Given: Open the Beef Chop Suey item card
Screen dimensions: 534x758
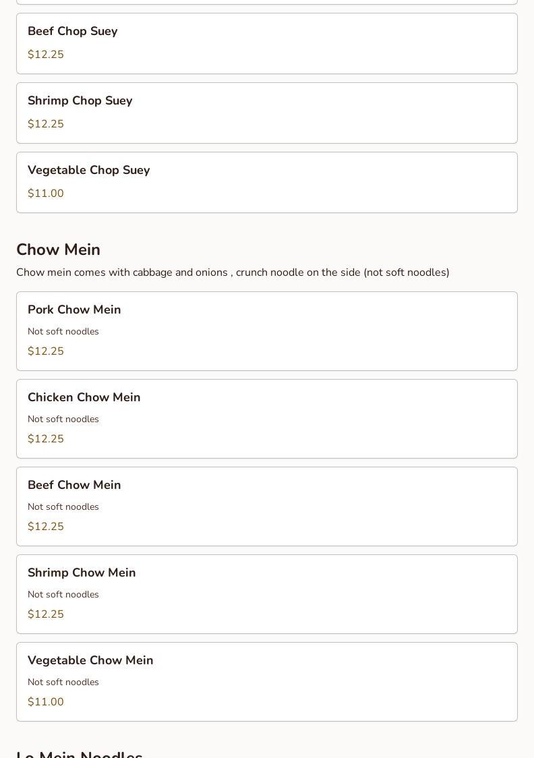Looking at the screenshot, I should click(x=267, y=44).
